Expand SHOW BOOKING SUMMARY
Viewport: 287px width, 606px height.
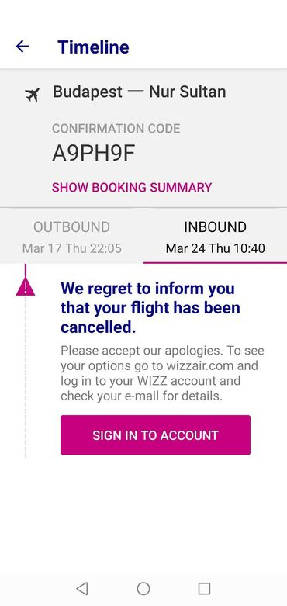tap(132, 187)
